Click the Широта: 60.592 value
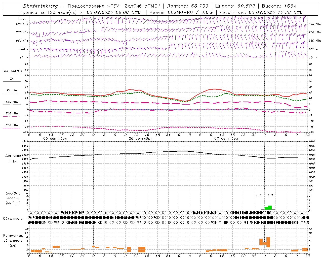Viewport: 322px width, 258px height. (235, 6)
